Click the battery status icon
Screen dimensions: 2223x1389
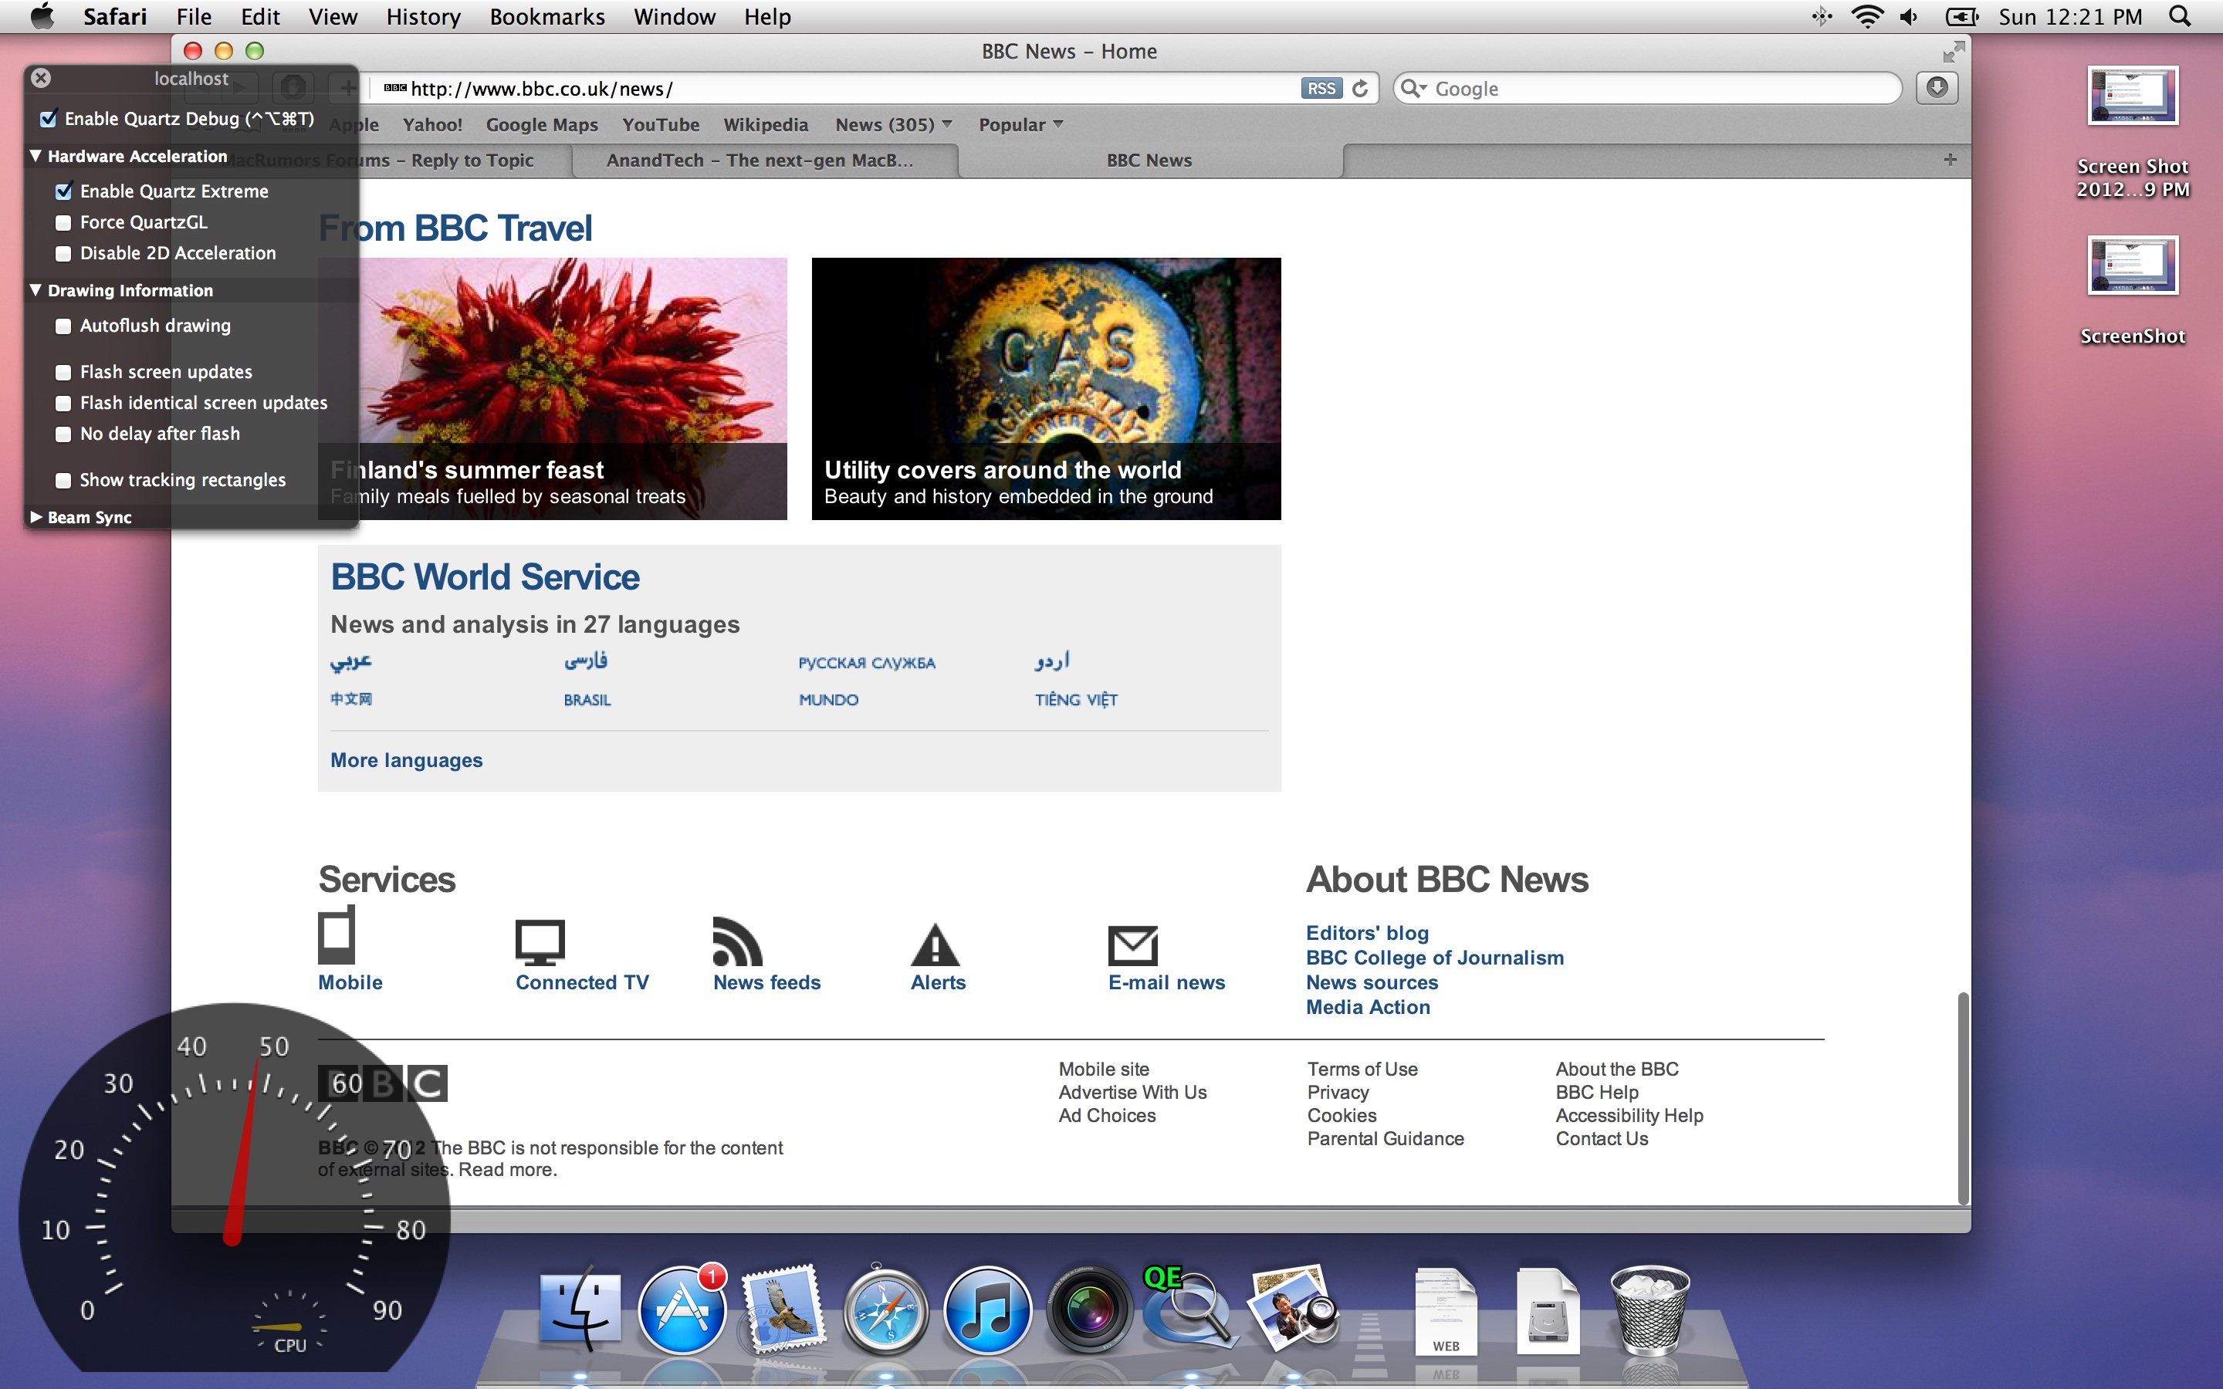(x=1962, y=16)
